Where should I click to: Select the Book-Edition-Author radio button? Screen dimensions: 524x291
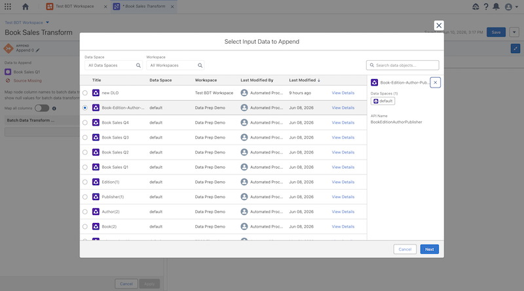[x=85, y=108]
